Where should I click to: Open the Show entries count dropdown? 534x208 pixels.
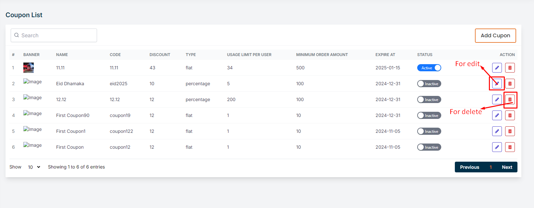[x=34, y=167]
